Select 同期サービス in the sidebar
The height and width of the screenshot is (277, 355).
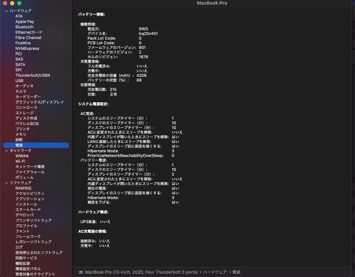(x=26, y=258)
